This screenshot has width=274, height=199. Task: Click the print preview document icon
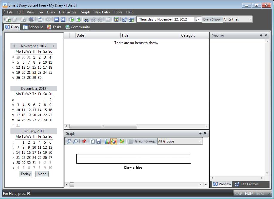click(40, 19)
